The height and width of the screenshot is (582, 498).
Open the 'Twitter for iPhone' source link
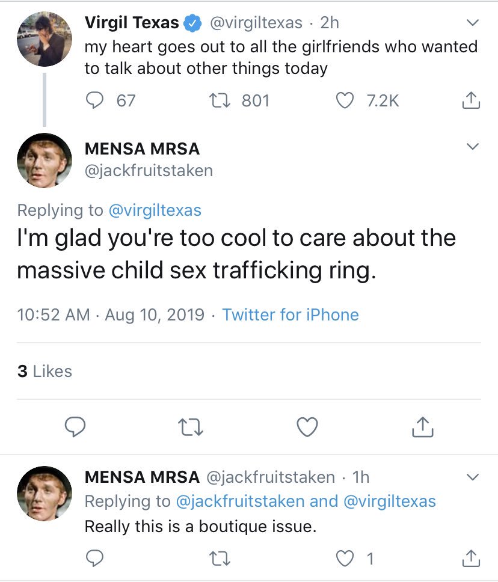pyautogui.click(x=290, y=315)
